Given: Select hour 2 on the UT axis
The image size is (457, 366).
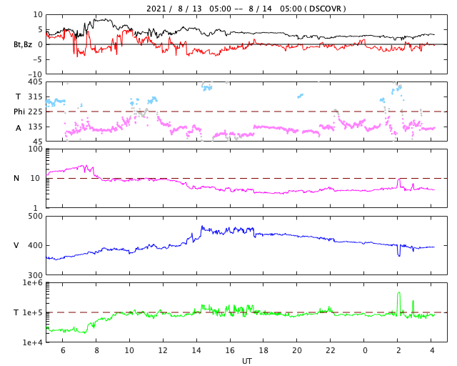Looking at the screenshot, I should coord(398,350).
